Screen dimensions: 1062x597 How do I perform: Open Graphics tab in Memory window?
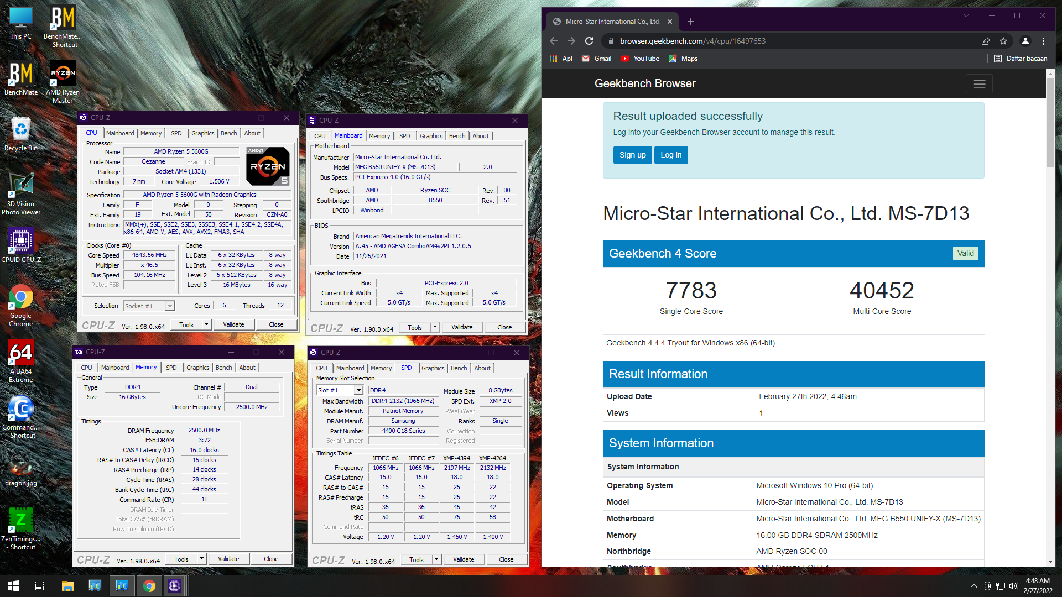[x=197, y=368]
